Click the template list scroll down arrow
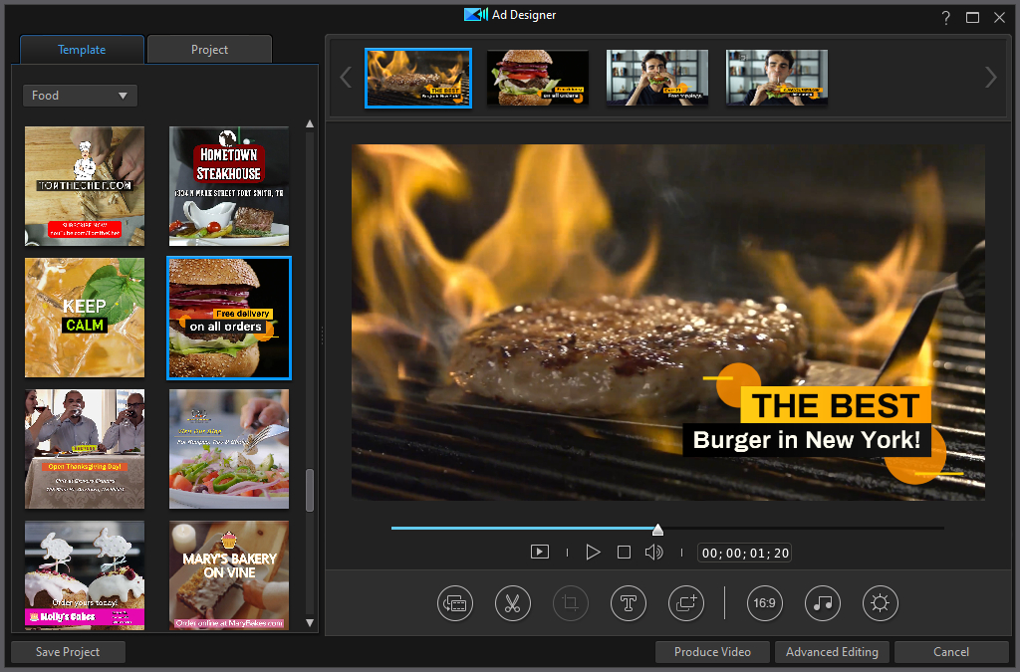This screenshot has width=1020, height=672. [310, 622]
